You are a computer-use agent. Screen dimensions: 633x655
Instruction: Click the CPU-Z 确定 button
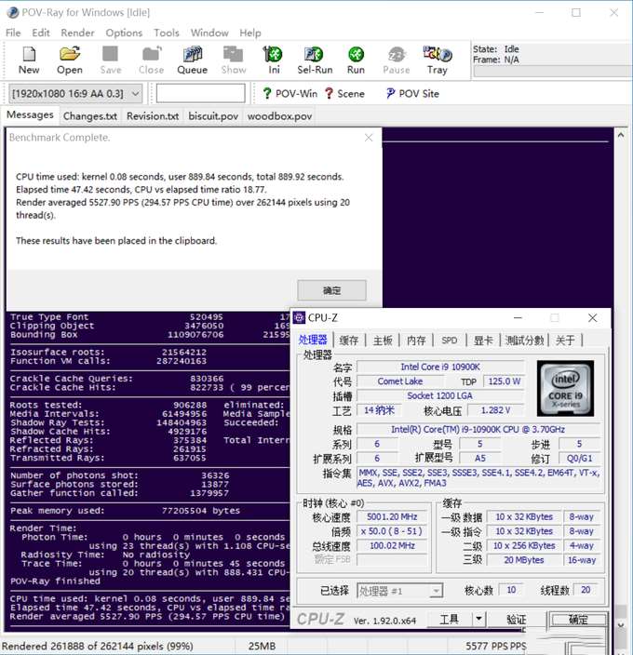pyautogui.click(x=578, y=620)
